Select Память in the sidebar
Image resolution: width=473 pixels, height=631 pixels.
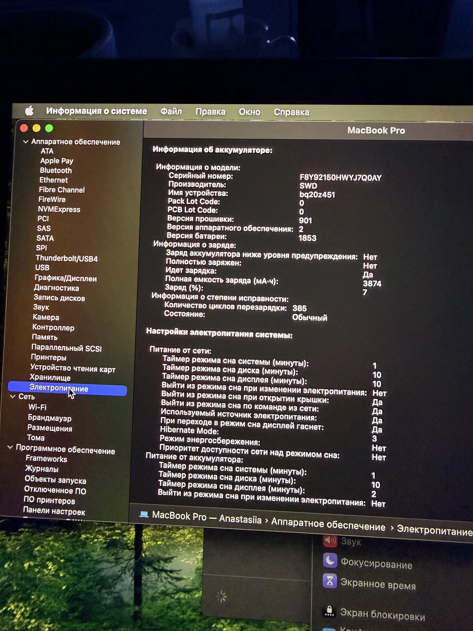(x=45, y=337)
